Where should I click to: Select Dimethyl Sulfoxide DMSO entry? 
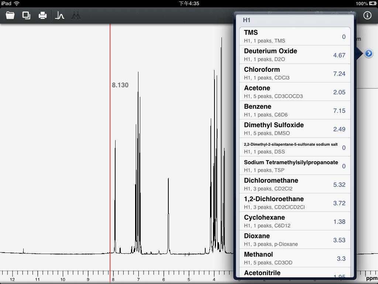click(295, 129)
